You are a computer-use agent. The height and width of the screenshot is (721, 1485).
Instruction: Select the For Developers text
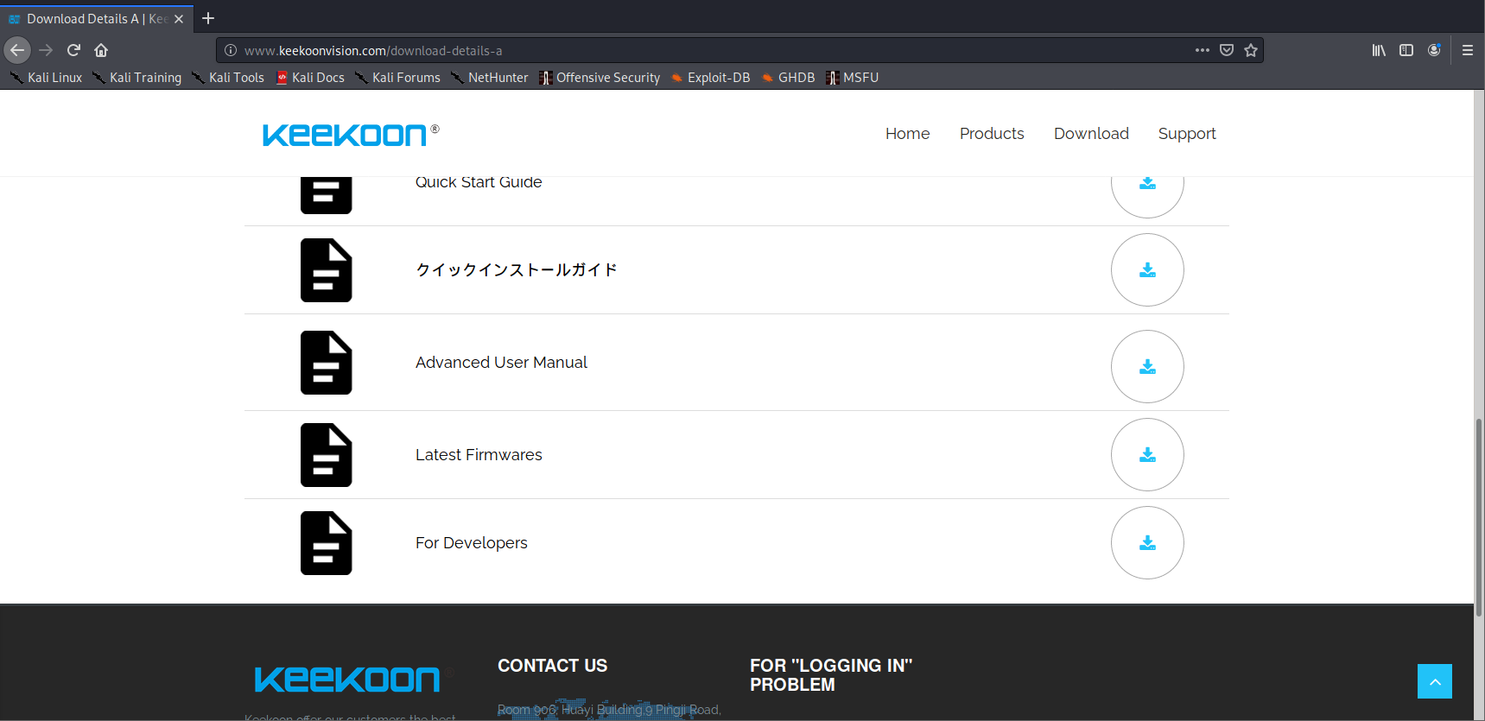[471, 543]
